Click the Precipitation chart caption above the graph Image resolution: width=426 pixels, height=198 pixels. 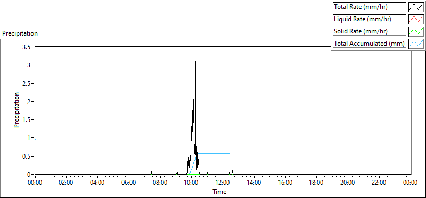tap(20, 33)
